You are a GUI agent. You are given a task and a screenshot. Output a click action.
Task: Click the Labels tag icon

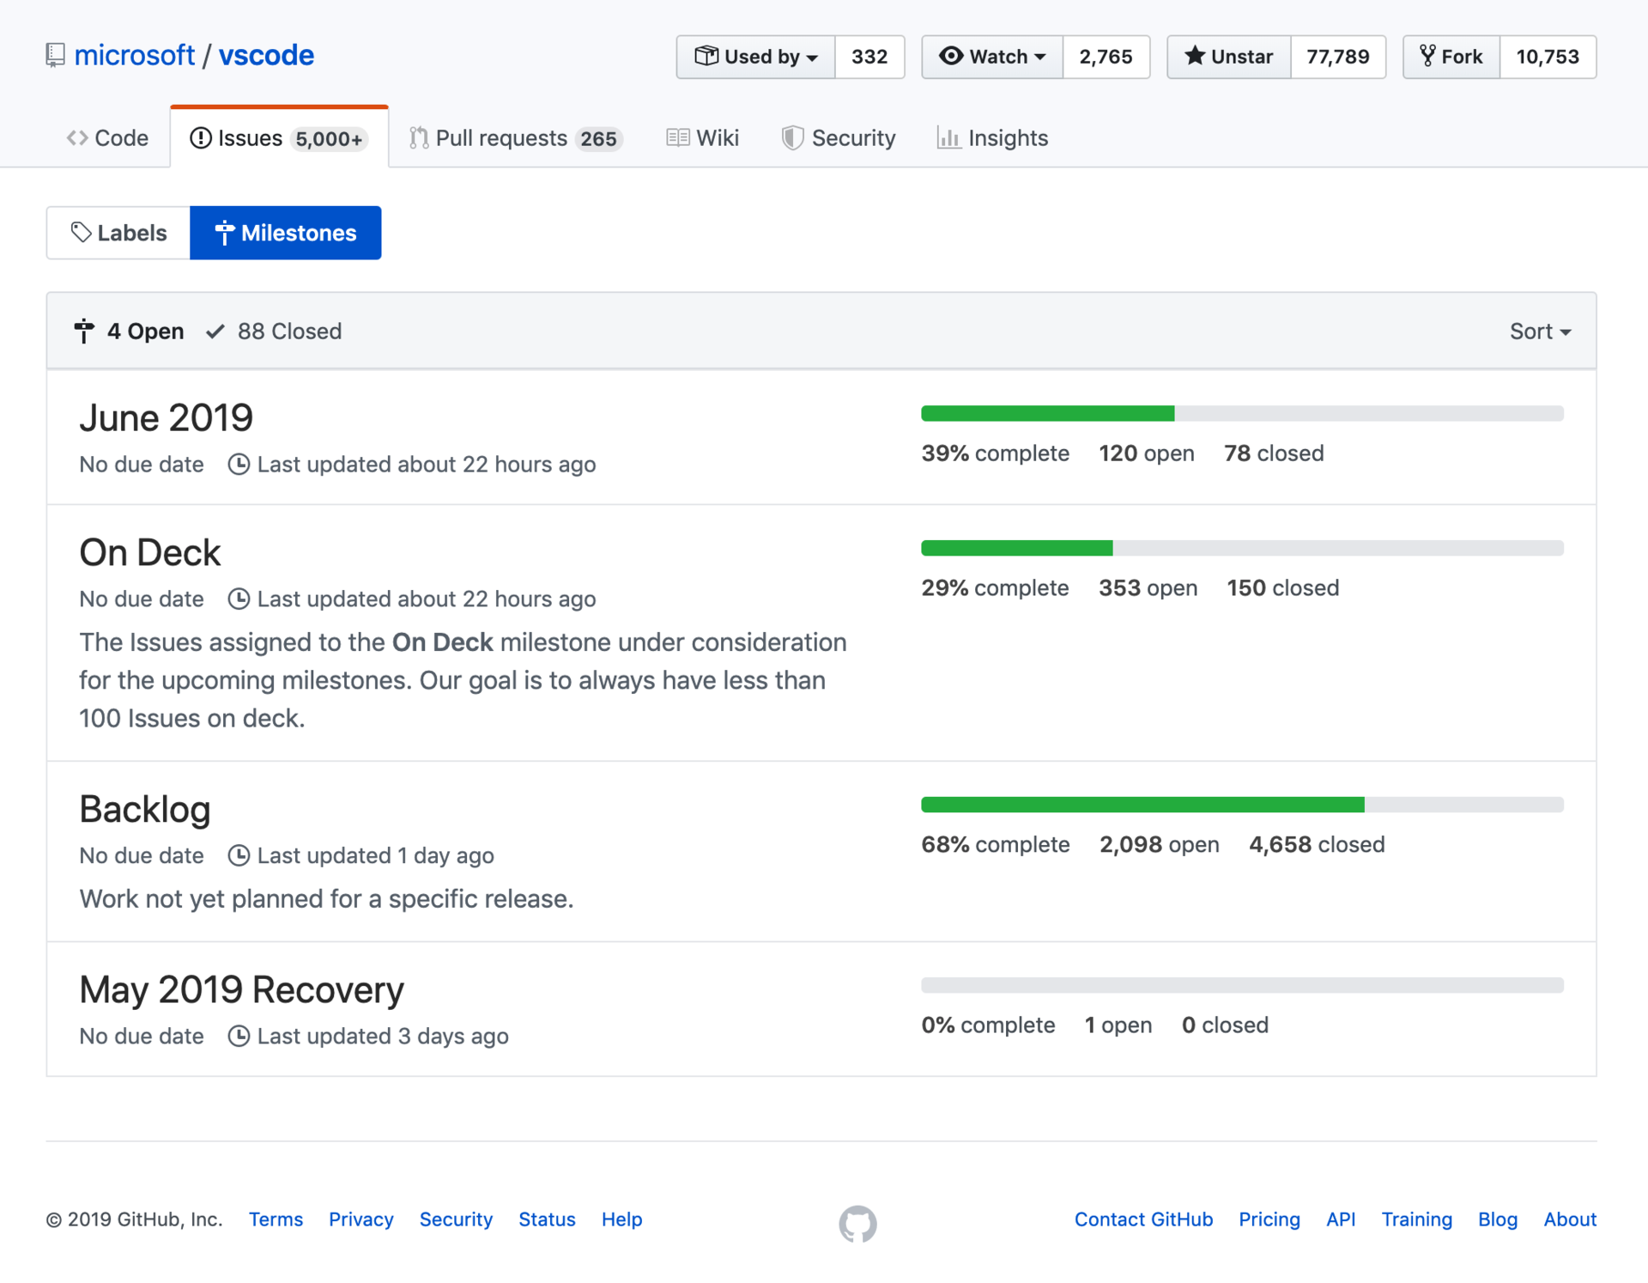pos(81,233)
